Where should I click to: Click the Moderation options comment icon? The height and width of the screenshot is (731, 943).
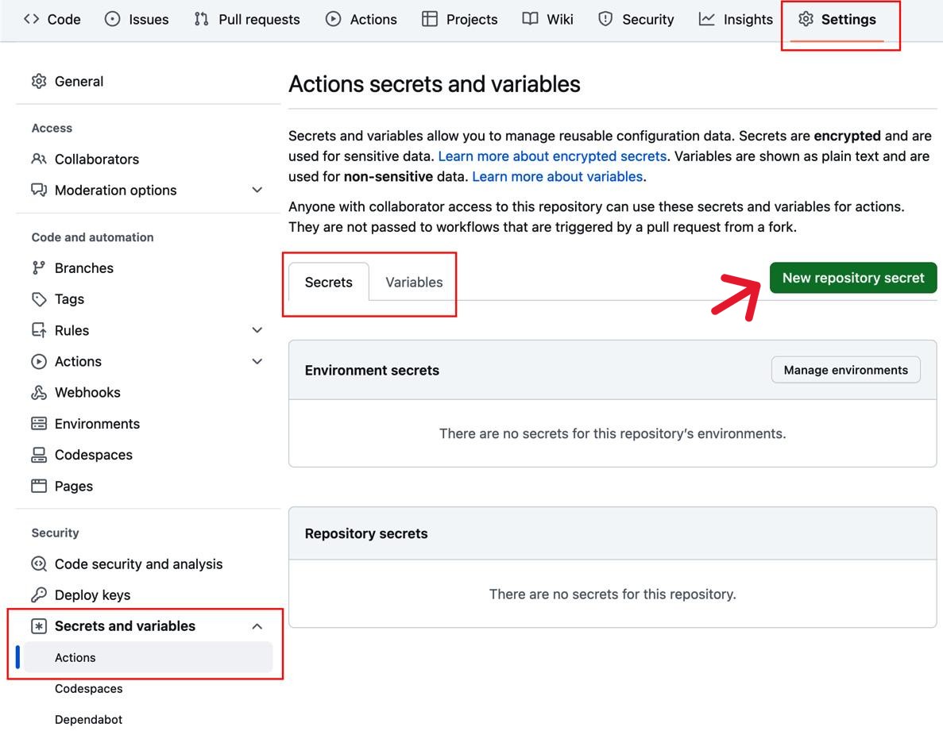coord(39,190)
